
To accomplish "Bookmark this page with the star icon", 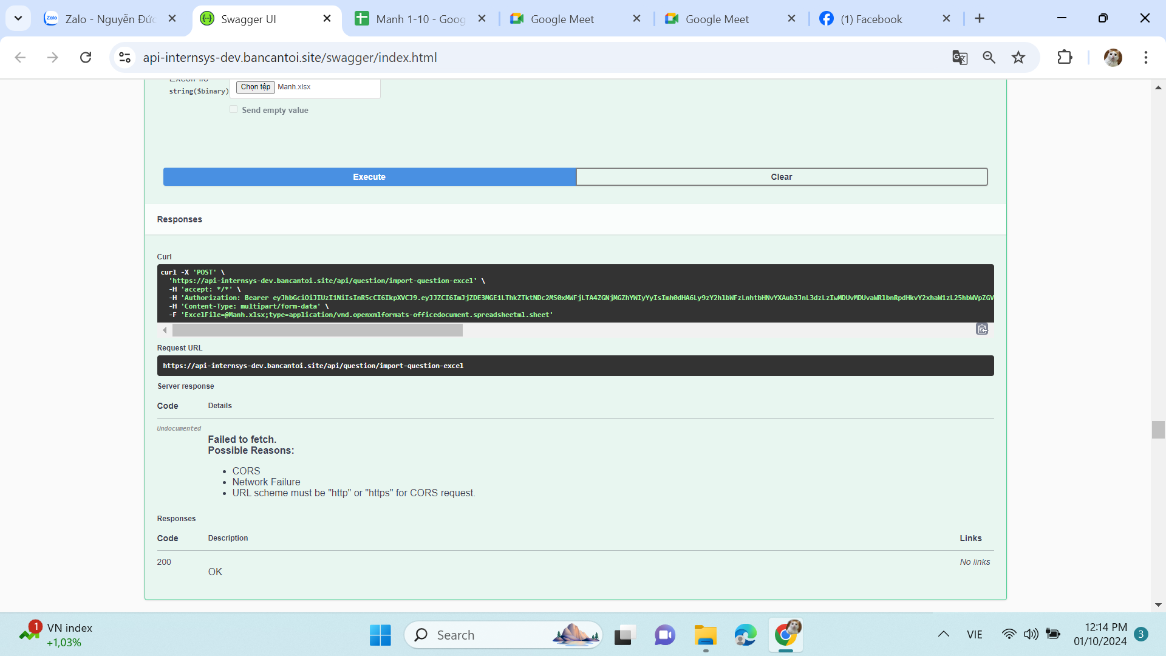I will 1018,58.
